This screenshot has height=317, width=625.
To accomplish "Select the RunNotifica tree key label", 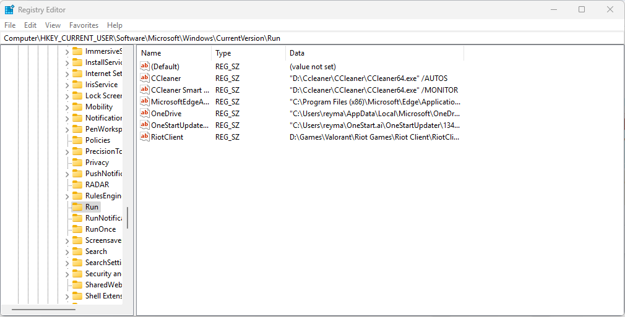I will click(x=103, y=218).
